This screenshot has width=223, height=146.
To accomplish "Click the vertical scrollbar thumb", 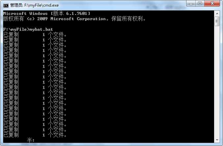I will [x=217, y=21].
